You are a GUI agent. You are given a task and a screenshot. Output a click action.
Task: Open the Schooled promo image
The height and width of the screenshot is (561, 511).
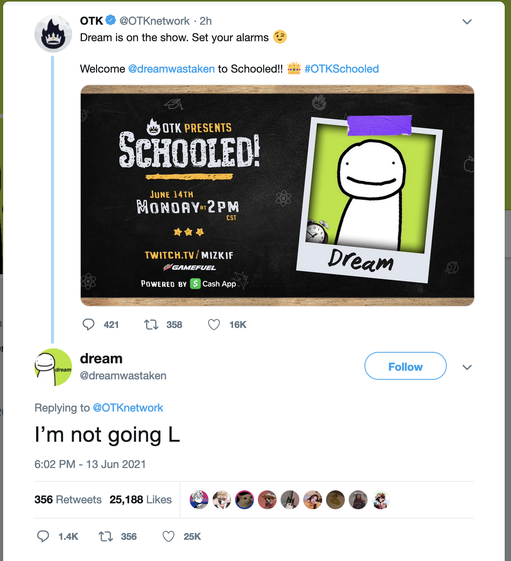point(277,195)
